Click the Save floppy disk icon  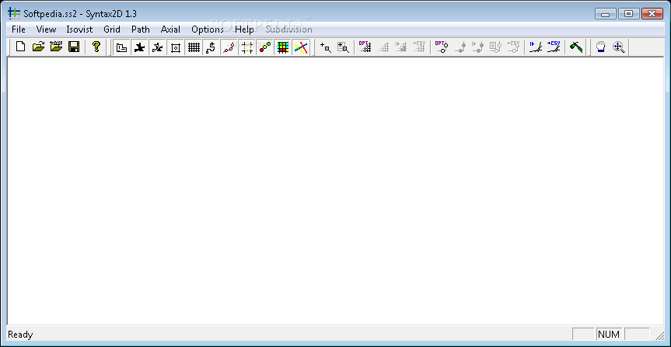click(x=74, y=47)
